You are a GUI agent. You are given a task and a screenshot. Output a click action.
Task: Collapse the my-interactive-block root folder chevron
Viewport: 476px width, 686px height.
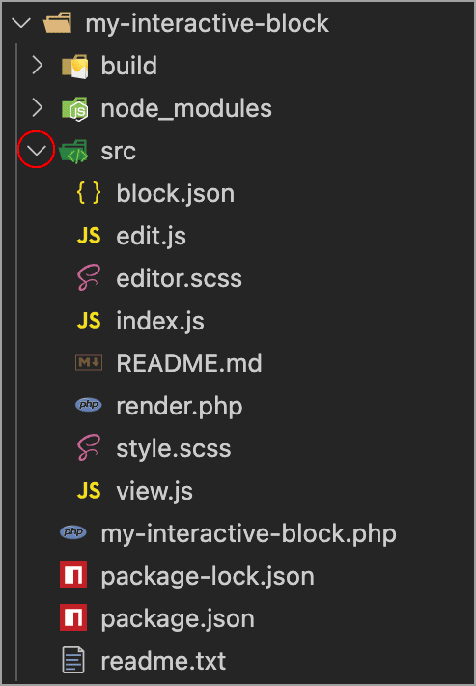[x=21, y=23]
